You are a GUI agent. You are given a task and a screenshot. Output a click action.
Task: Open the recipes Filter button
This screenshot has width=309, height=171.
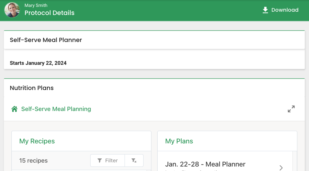click(x=108, y=160)
